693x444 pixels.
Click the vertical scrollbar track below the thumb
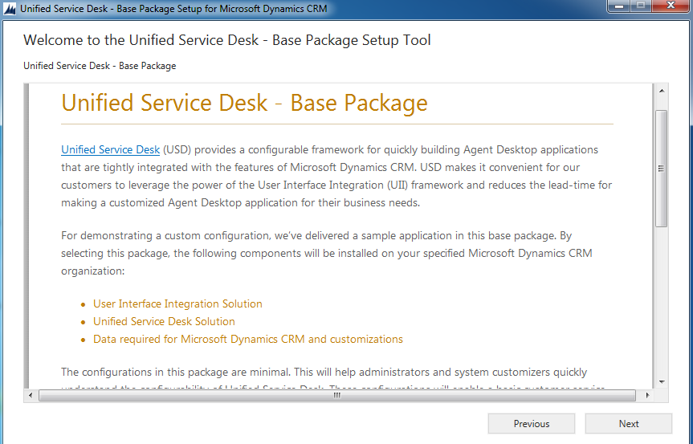click(x=662, y=305)
